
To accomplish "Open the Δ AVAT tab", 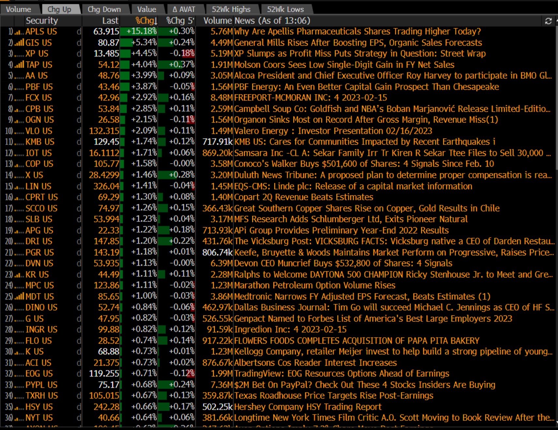I will [x=184, y=9].
